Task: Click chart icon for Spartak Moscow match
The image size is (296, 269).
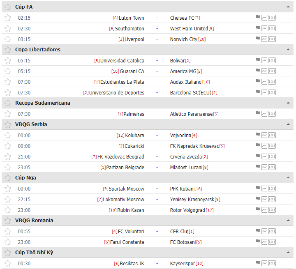Action: click(264, 189)
